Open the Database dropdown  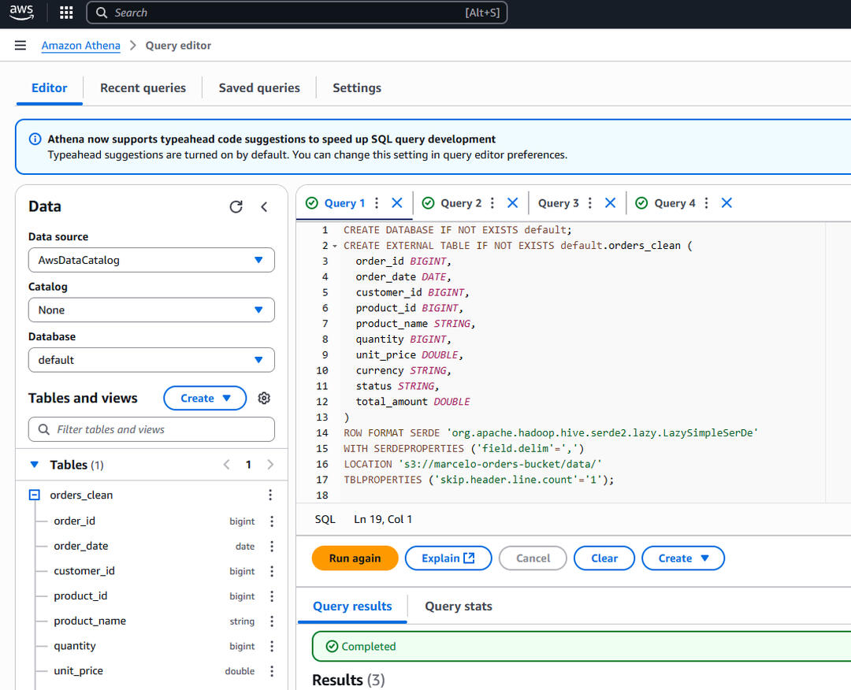point(151,360)
